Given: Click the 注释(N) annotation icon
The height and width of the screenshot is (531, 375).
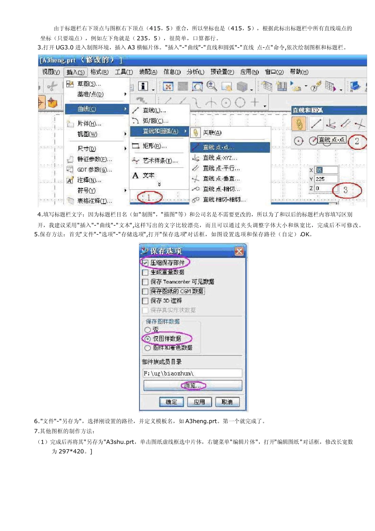Looking at the screenshot, I should click(70, 180).
